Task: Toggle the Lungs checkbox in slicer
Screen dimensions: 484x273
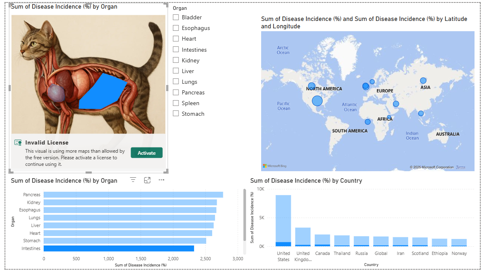Action: point(176,82)
